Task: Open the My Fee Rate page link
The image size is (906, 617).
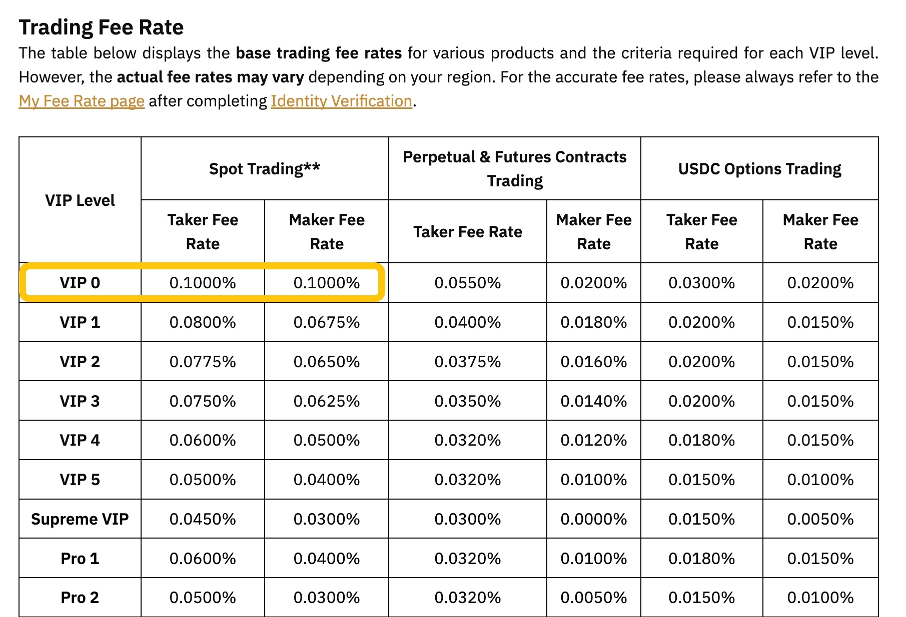Action: click(82, 101)
